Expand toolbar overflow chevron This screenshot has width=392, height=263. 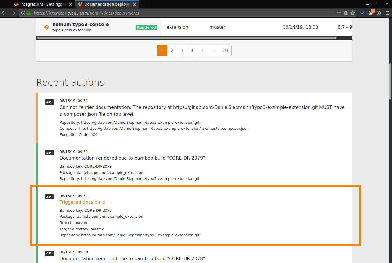pos(379,13)
